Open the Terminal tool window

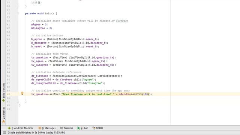pos(67,128)
